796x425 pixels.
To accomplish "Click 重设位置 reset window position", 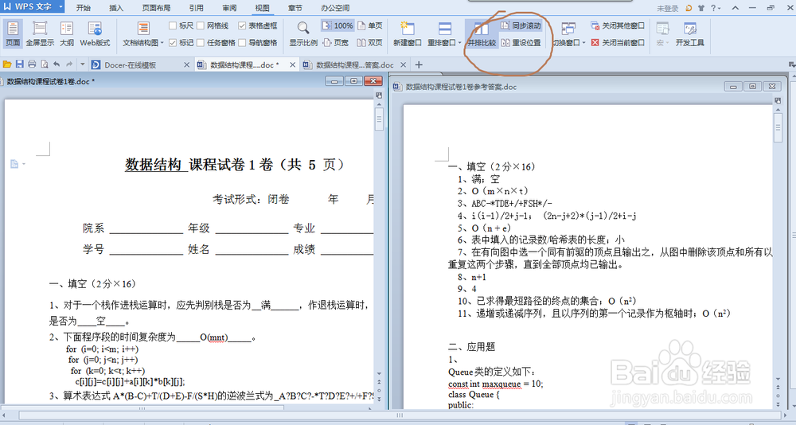I will (x=521, y=43).
